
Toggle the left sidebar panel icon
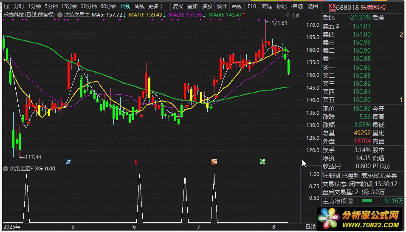7,6
